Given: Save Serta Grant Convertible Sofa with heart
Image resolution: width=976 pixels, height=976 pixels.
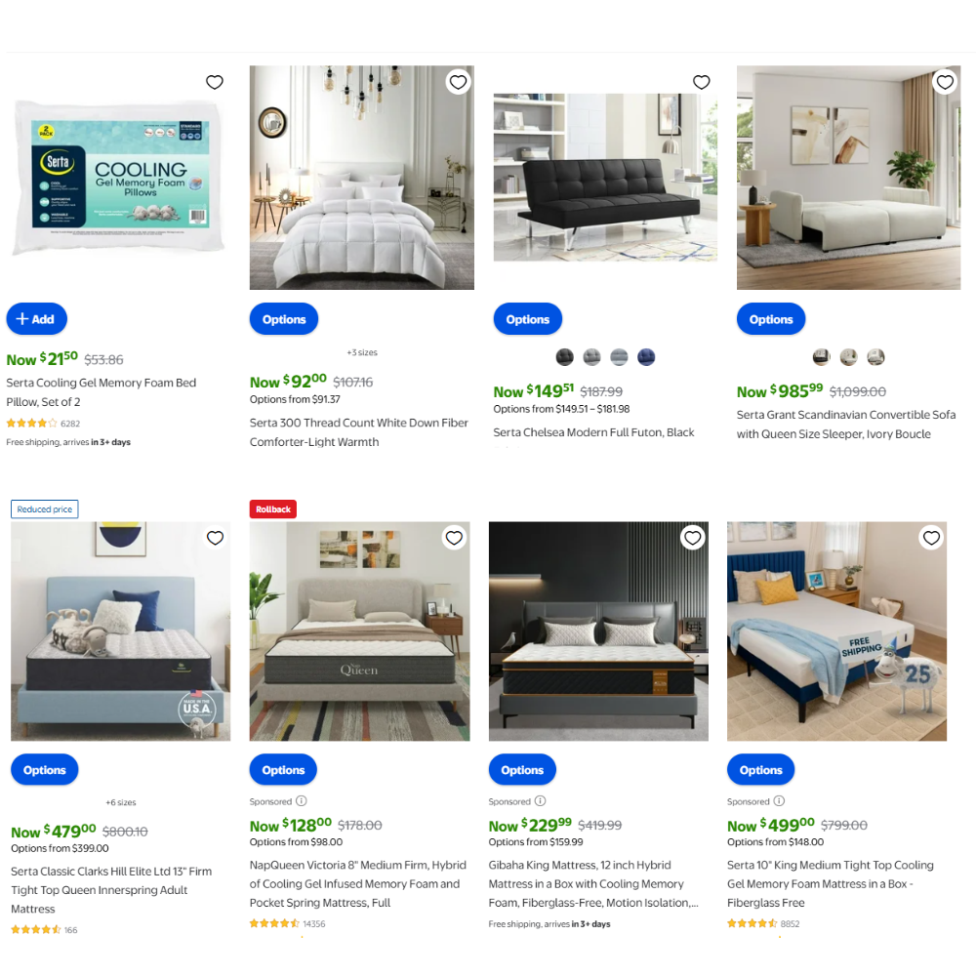Looking at the screenshot, I should tap(945, 82).
